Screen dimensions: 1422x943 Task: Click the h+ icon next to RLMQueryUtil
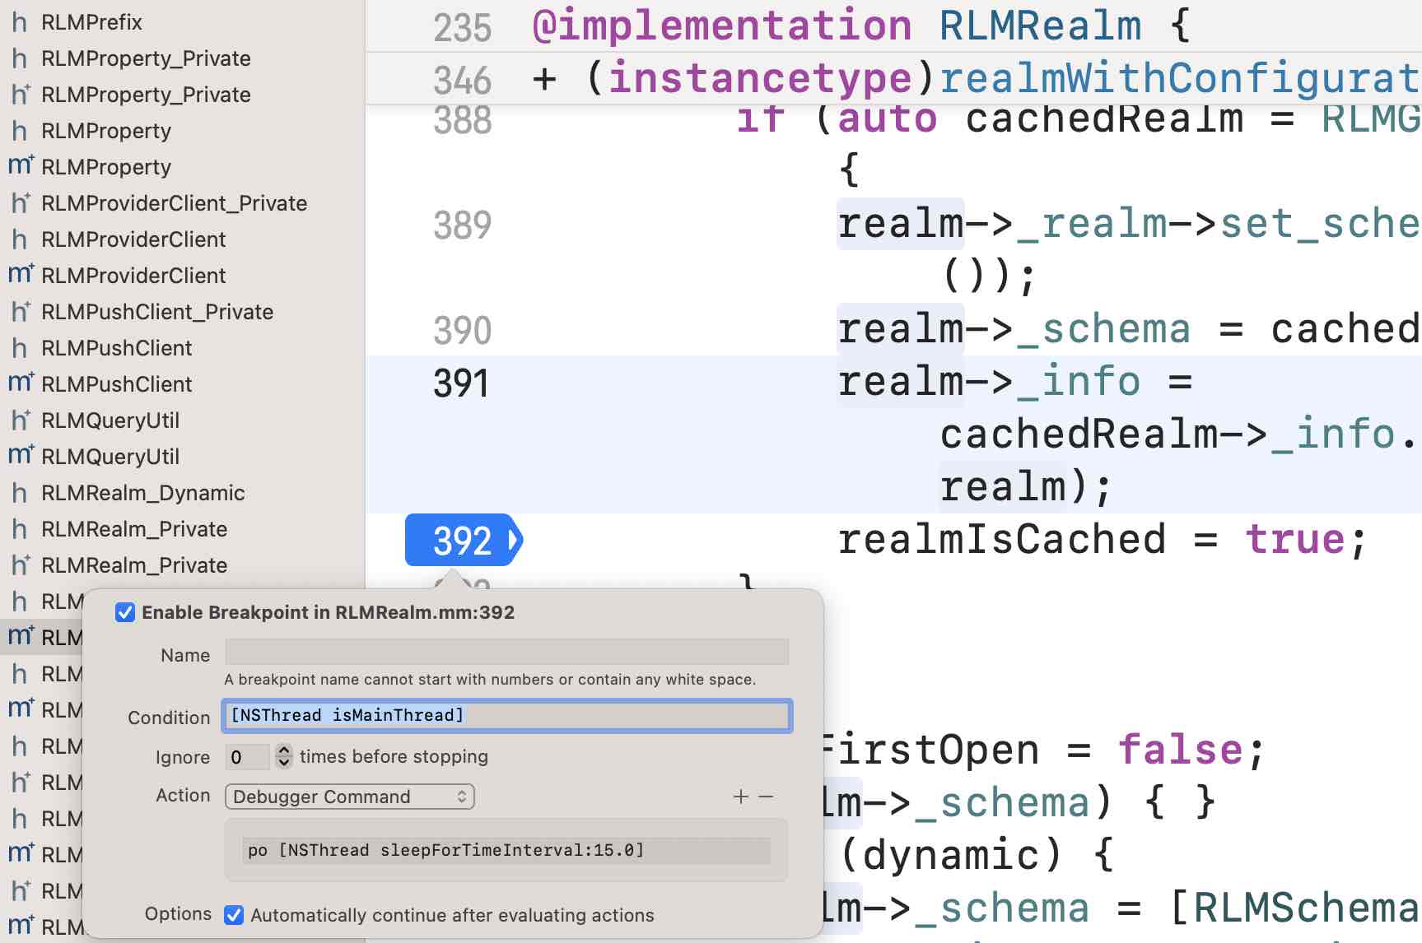pyautogui.click(x=20, y=420)
